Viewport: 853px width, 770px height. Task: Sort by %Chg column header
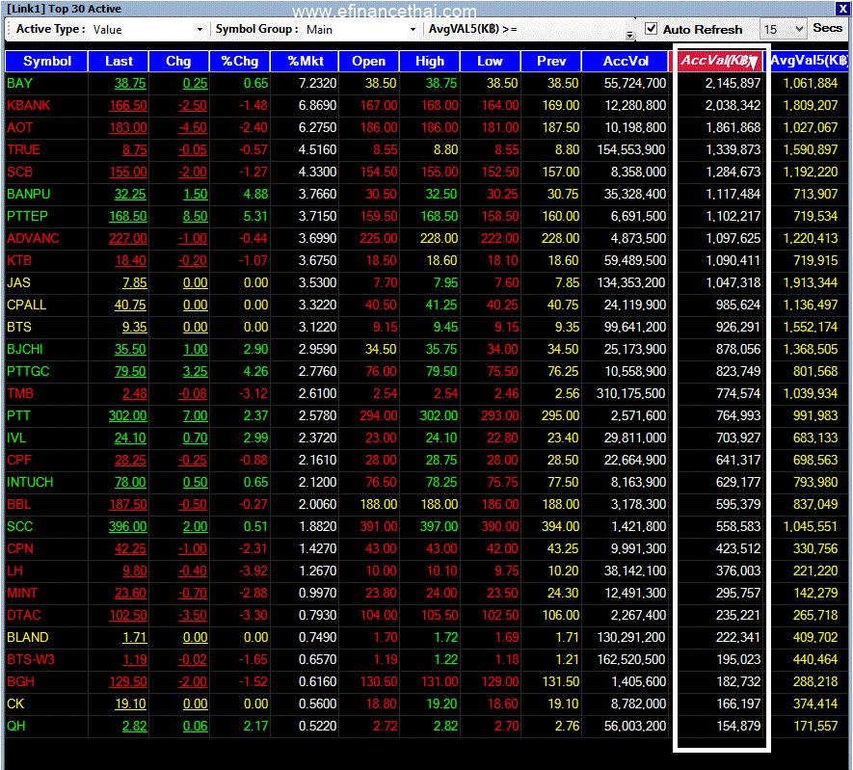tap(239, 61)
